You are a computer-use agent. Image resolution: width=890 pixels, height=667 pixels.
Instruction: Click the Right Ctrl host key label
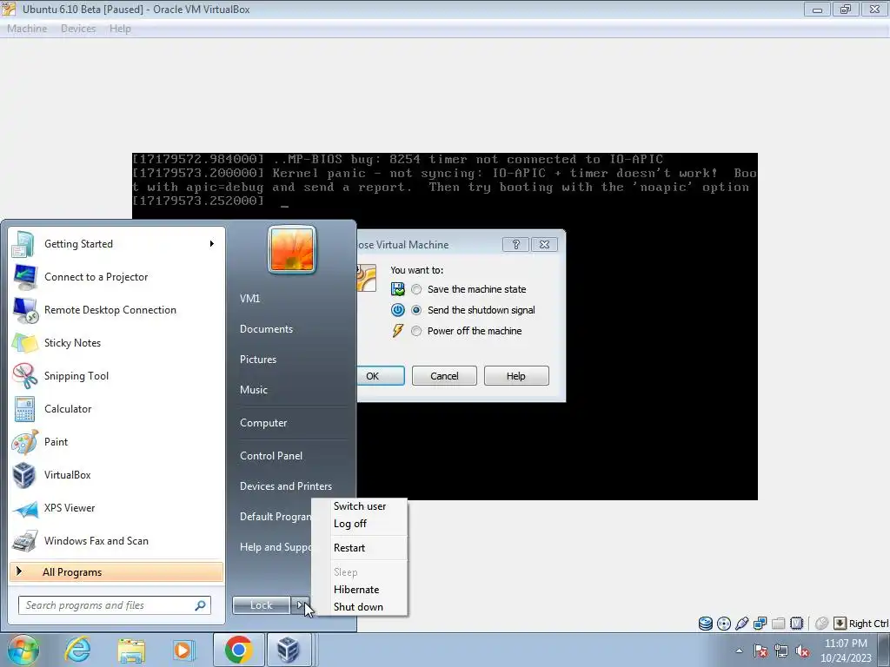[868, 624]
